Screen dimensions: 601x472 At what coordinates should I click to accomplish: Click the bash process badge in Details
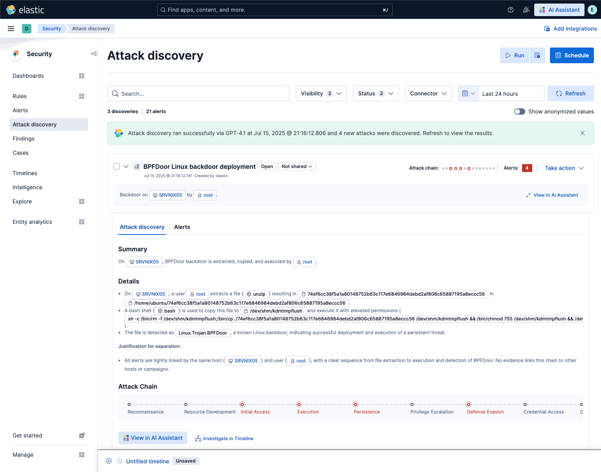click(167, 311)
